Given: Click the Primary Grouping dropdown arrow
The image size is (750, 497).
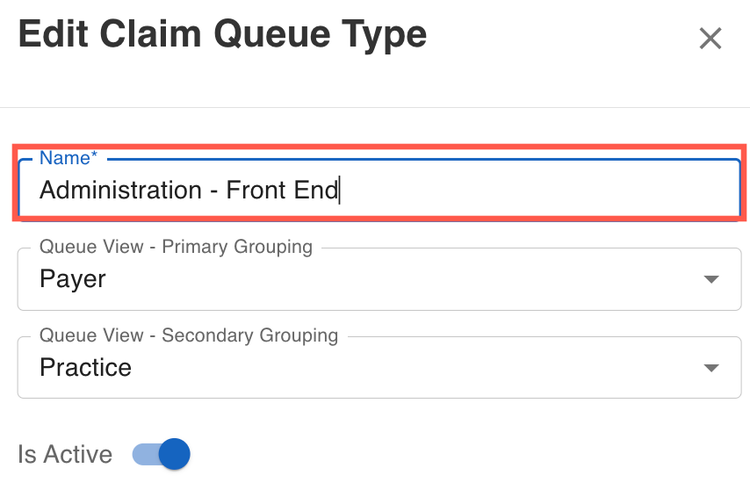Looking at the screenshot, I should 711,279.
